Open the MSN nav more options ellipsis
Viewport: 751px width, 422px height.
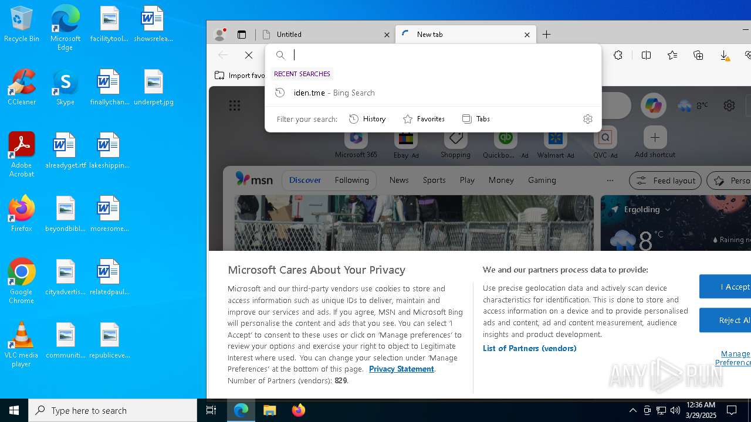pyautogui.click(x=610, y=181)
